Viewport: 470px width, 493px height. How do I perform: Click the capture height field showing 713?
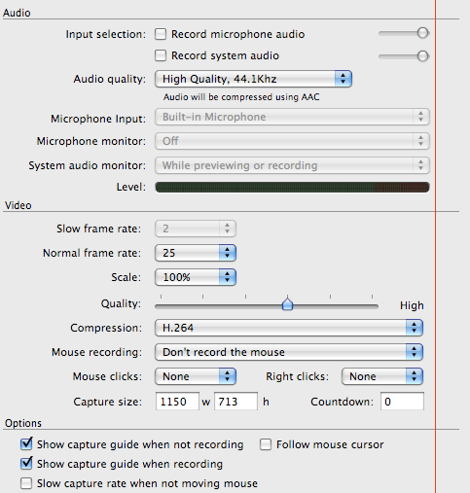[x=235, y=402]
